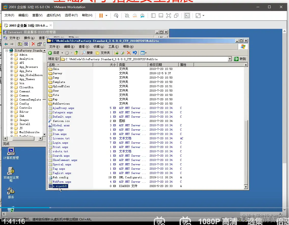Enter full screen mode icon in VMware
289x225 pixels.
[169, 16]
